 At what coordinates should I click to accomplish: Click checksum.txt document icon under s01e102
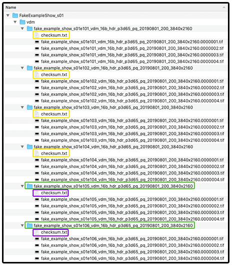(37, 74)
